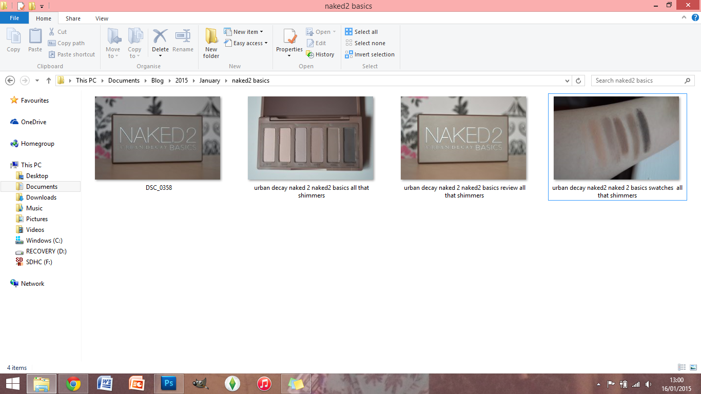701x394 pixels.
Task: Select Downloads in the navigation pane
Action: [41, 198]
